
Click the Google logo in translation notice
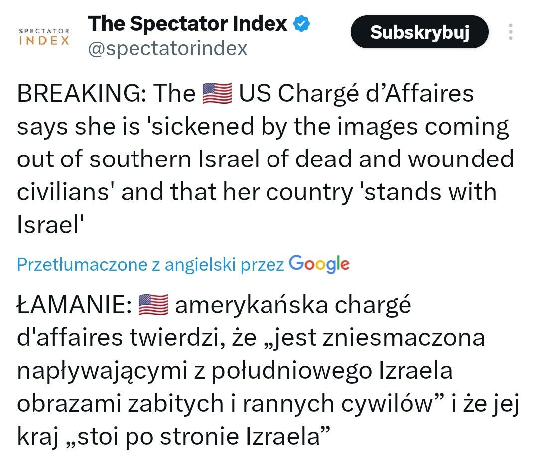pyautogui.click(x=319, y=263)
